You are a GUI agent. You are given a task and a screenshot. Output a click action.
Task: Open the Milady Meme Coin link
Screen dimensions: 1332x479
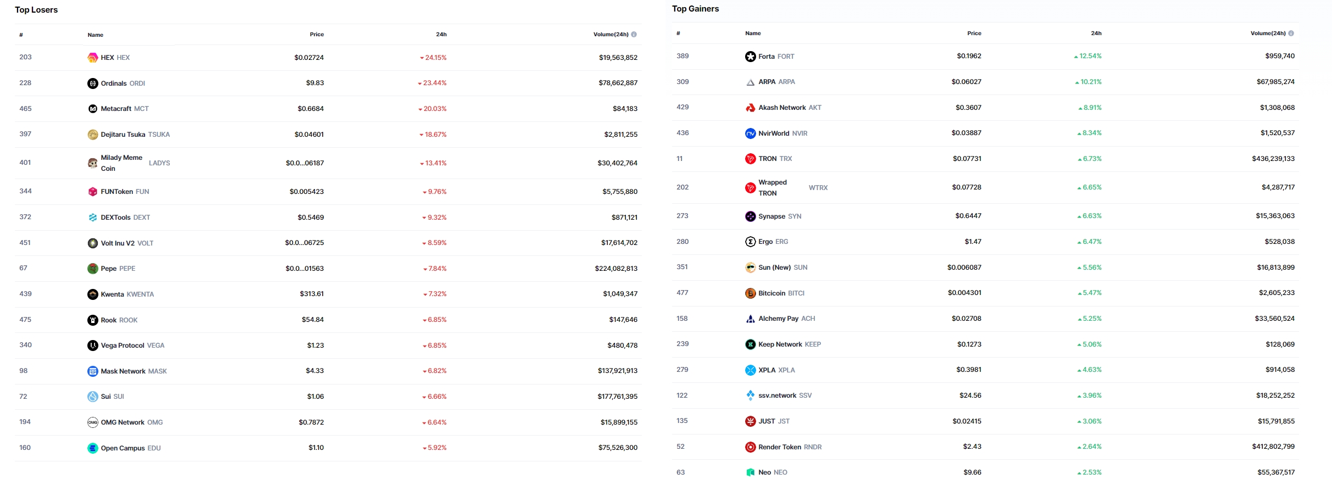(121, 163)
